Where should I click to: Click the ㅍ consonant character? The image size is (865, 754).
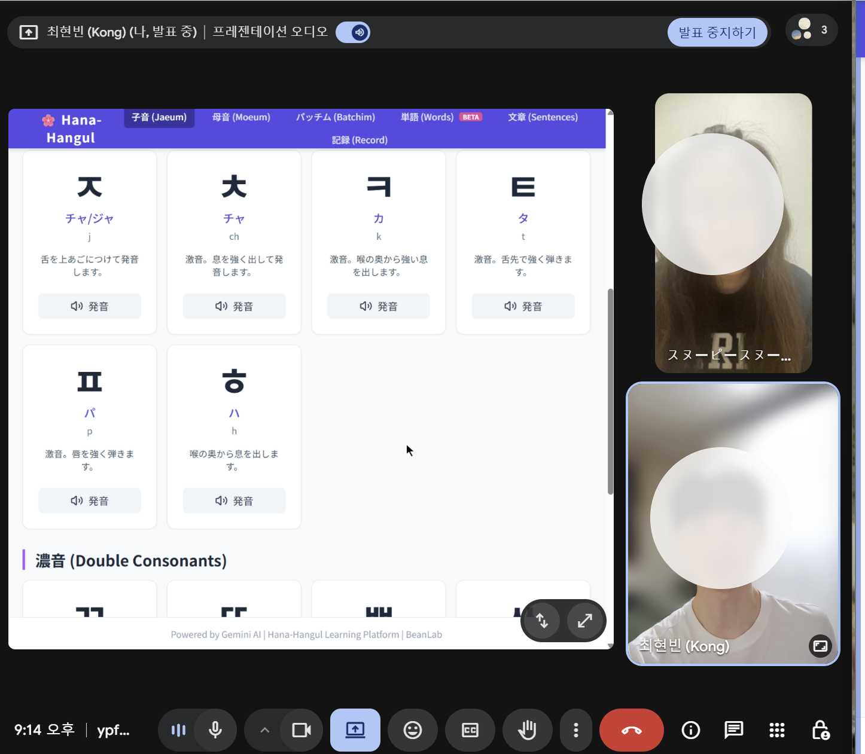coord(90,381)
